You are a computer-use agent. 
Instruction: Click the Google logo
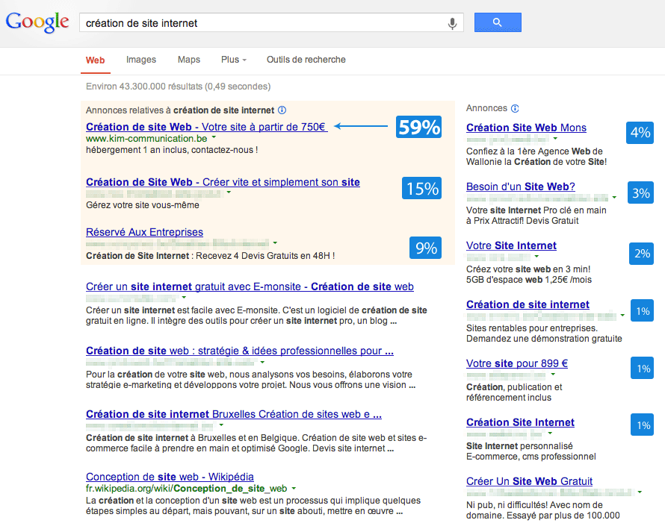click(x=37, y=22)
